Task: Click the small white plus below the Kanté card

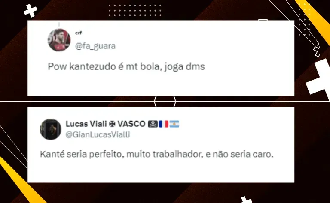Action: tap(246, 200)
